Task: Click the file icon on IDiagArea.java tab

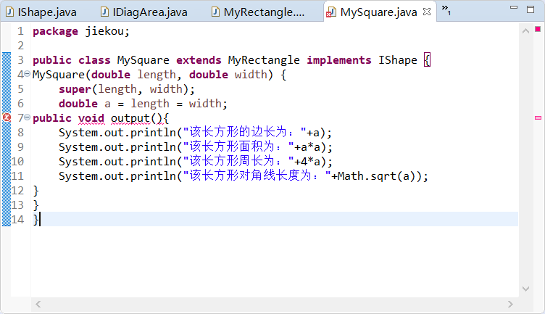Action: point(104,12)
